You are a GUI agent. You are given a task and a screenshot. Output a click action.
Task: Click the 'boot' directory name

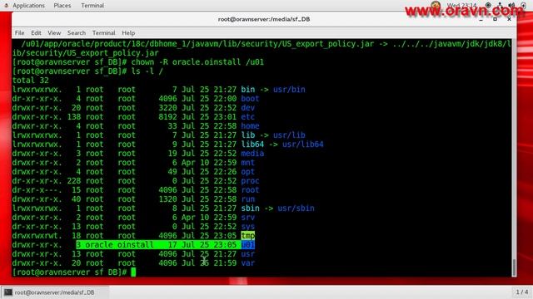pyautogui.click(x=250, y=99)
